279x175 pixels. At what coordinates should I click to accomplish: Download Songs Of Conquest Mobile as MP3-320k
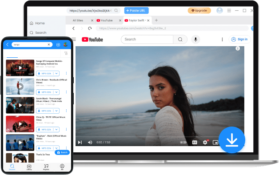[x=45, y=73]
